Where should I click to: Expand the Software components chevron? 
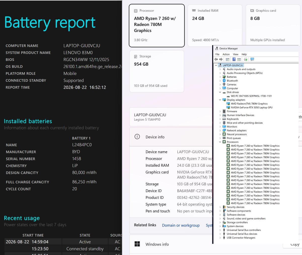point(220,211)
